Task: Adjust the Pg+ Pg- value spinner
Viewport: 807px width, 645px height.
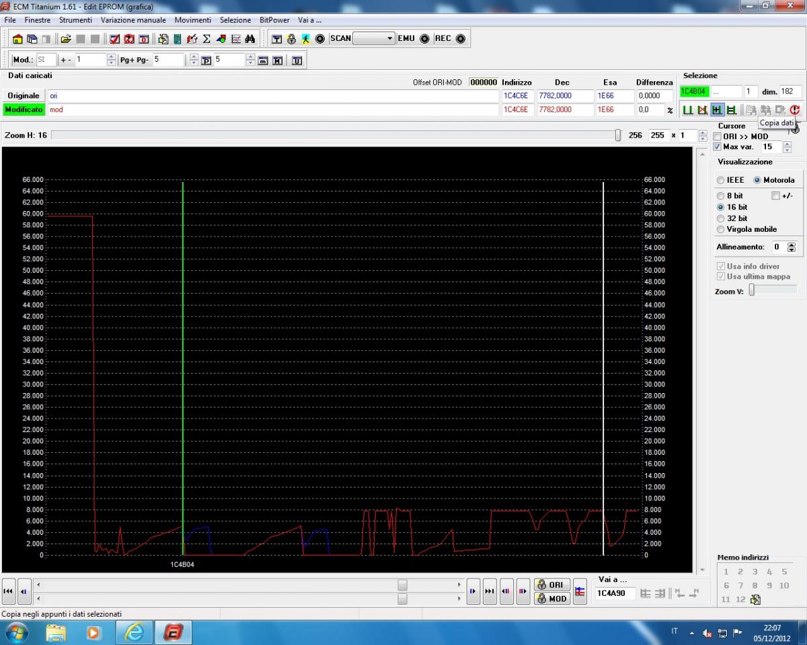Action: point(194,60)
